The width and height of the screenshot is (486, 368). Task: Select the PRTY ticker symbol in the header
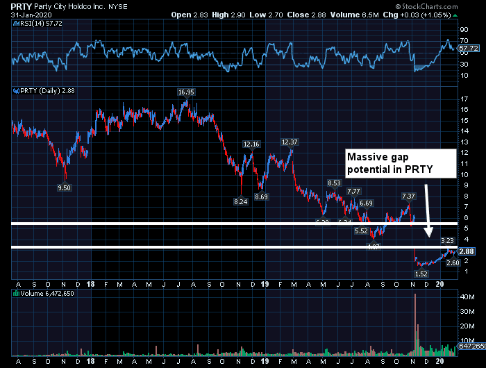tap(21, 6)
